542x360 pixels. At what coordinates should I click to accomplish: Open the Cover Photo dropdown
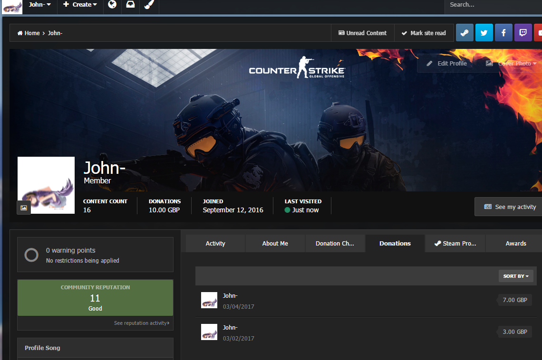pyautogui.click(x=511, y=64)
